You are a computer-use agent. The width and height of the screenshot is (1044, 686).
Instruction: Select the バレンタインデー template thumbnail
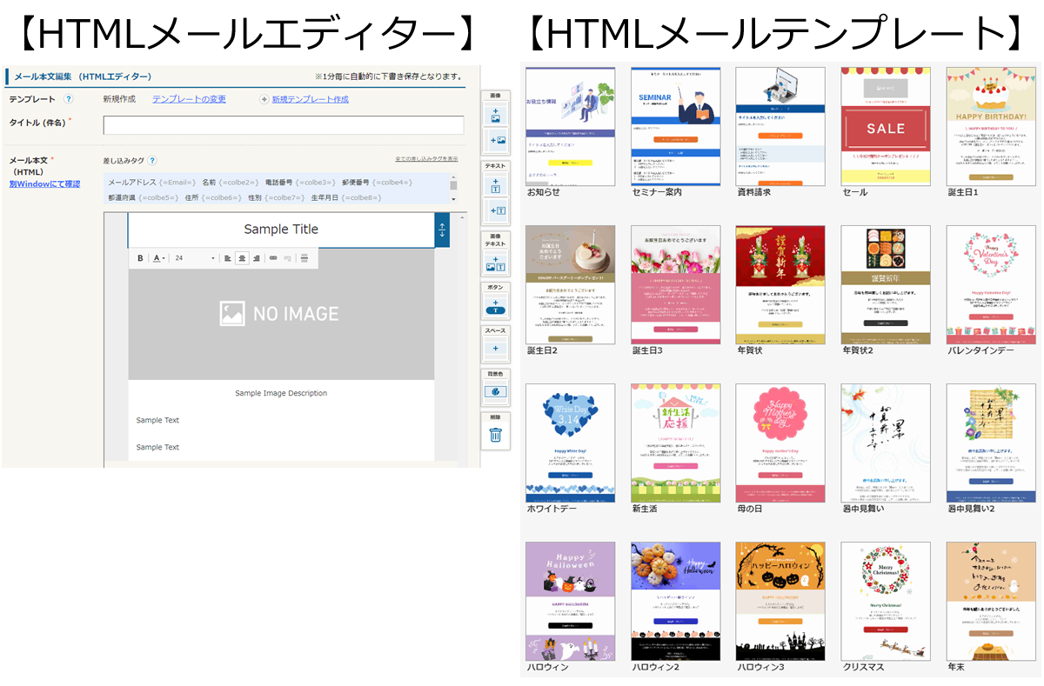[991, 285]
